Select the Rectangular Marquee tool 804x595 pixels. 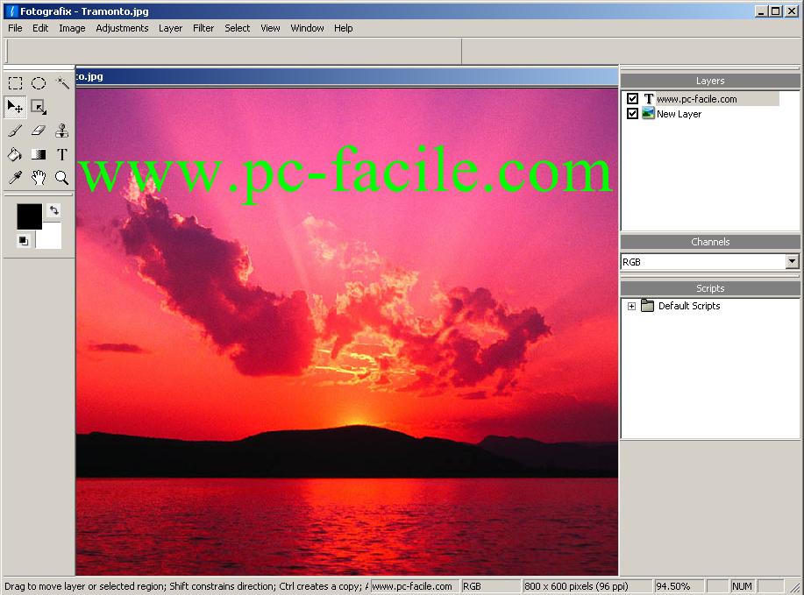click(x=15, y=83)
